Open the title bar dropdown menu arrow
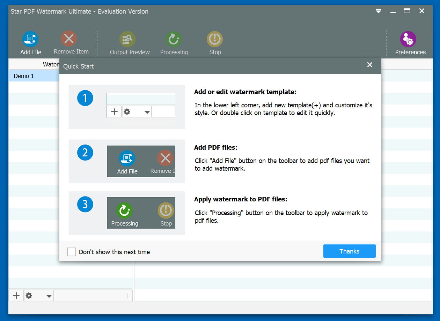 [x=379, y=11]
